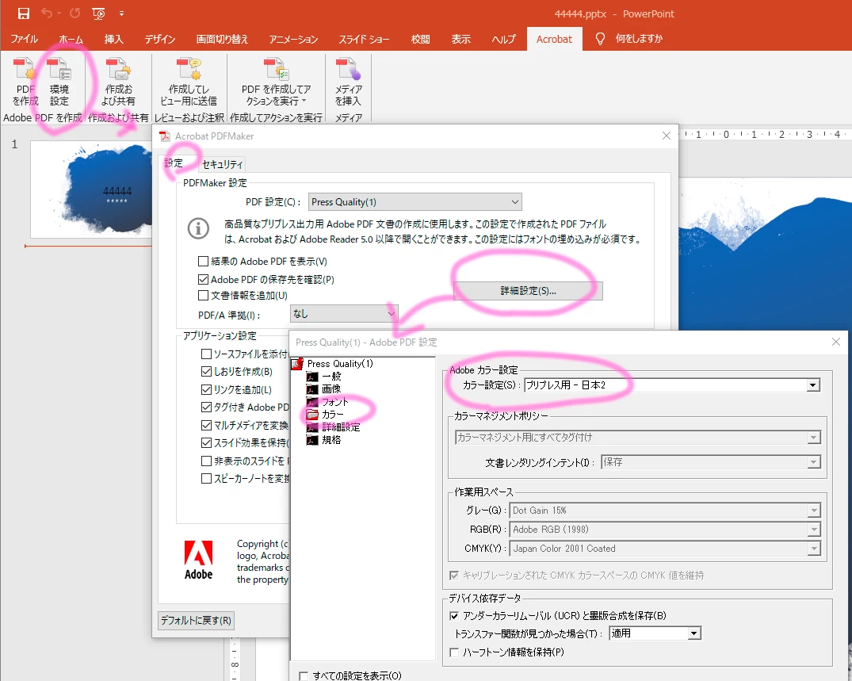The height and width of the screenshot is (681, 852).
Task: Enable すべての設定を表示 checkbox
Action: click(304, 675)
